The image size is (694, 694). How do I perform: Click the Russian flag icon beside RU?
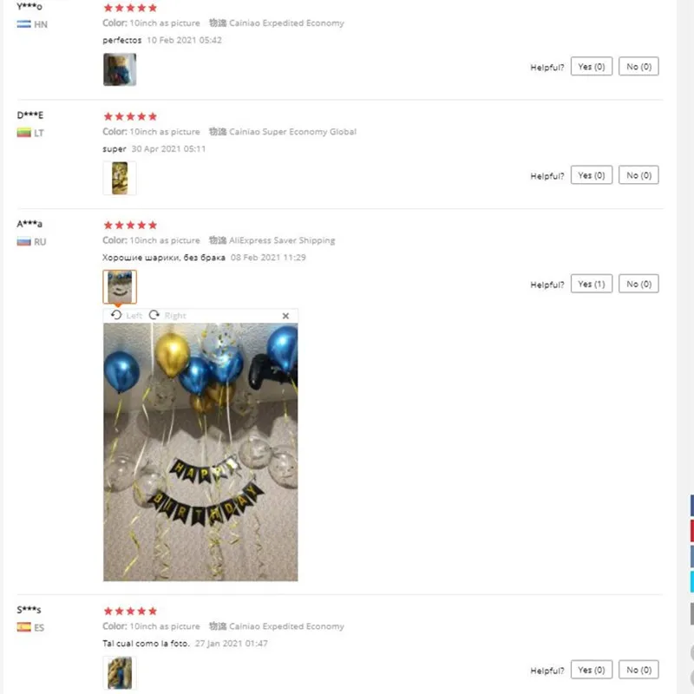click(24, 242)
